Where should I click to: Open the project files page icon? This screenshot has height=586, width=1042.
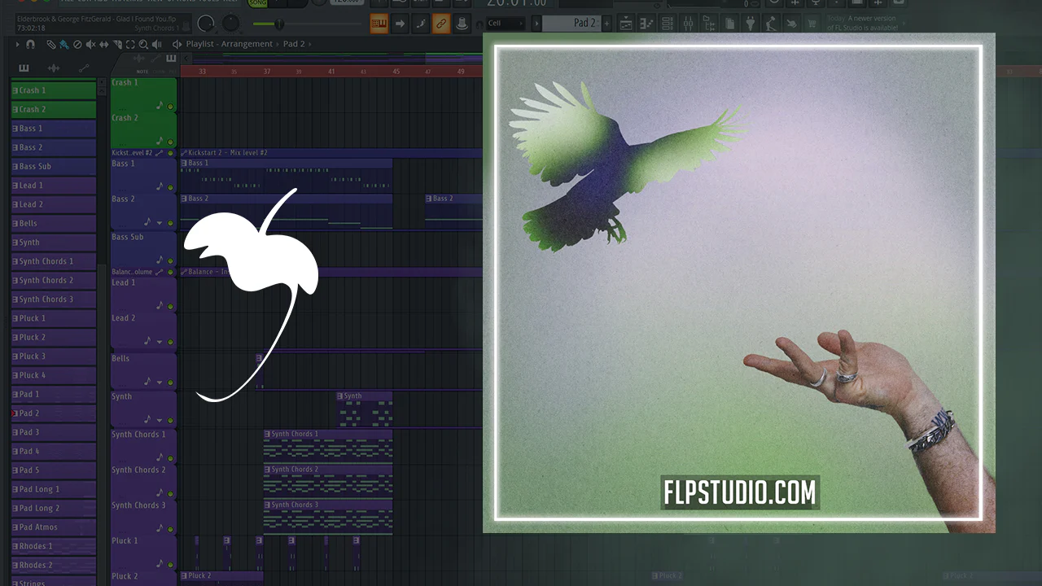729,24
